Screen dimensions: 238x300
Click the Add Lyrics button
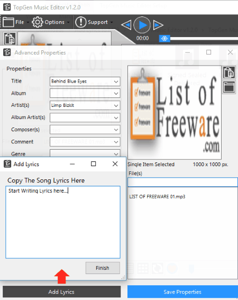pyautogui.click(x=61, y=292)
